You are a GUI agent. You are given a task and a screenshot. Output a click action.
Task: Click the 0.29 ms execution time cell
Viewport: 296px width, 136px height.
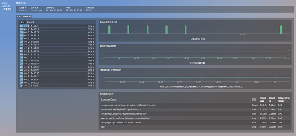point(272,109)
